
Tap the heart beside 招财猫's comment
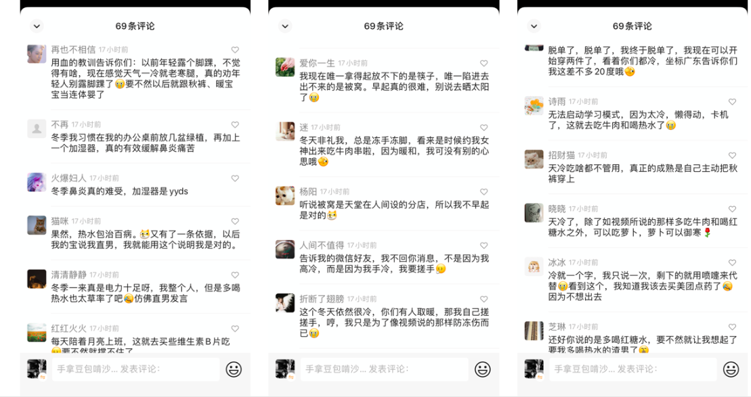point(732,156)
